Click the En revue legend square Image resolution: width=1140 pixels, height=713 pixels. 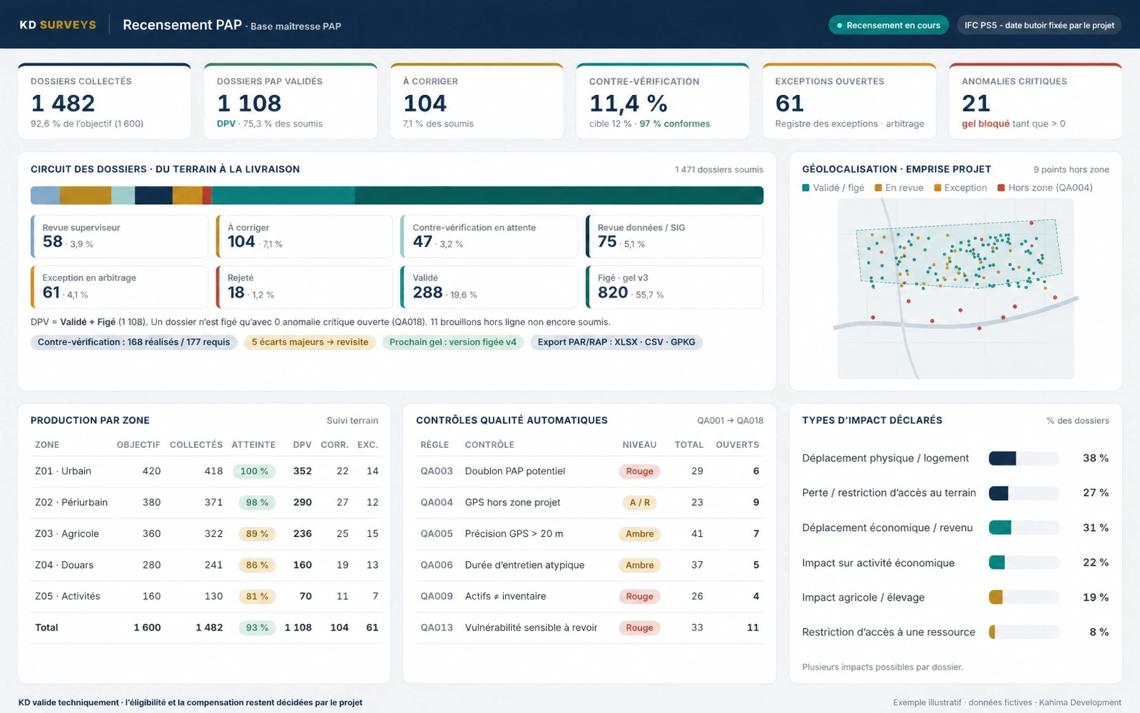pos(878,188)
